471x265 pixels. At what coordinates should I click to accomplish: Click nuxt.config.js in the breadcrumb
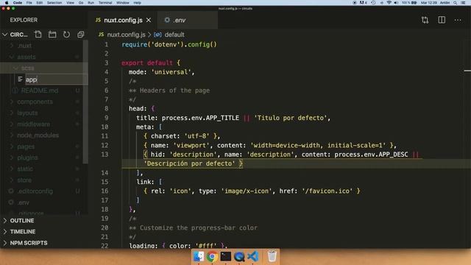126,35
